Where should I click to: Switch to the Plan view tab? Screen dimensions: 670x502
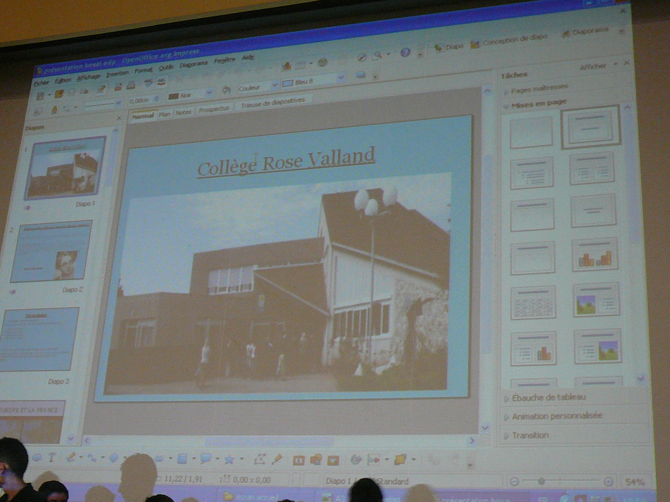pyautogui.click(x=164, y=114)
